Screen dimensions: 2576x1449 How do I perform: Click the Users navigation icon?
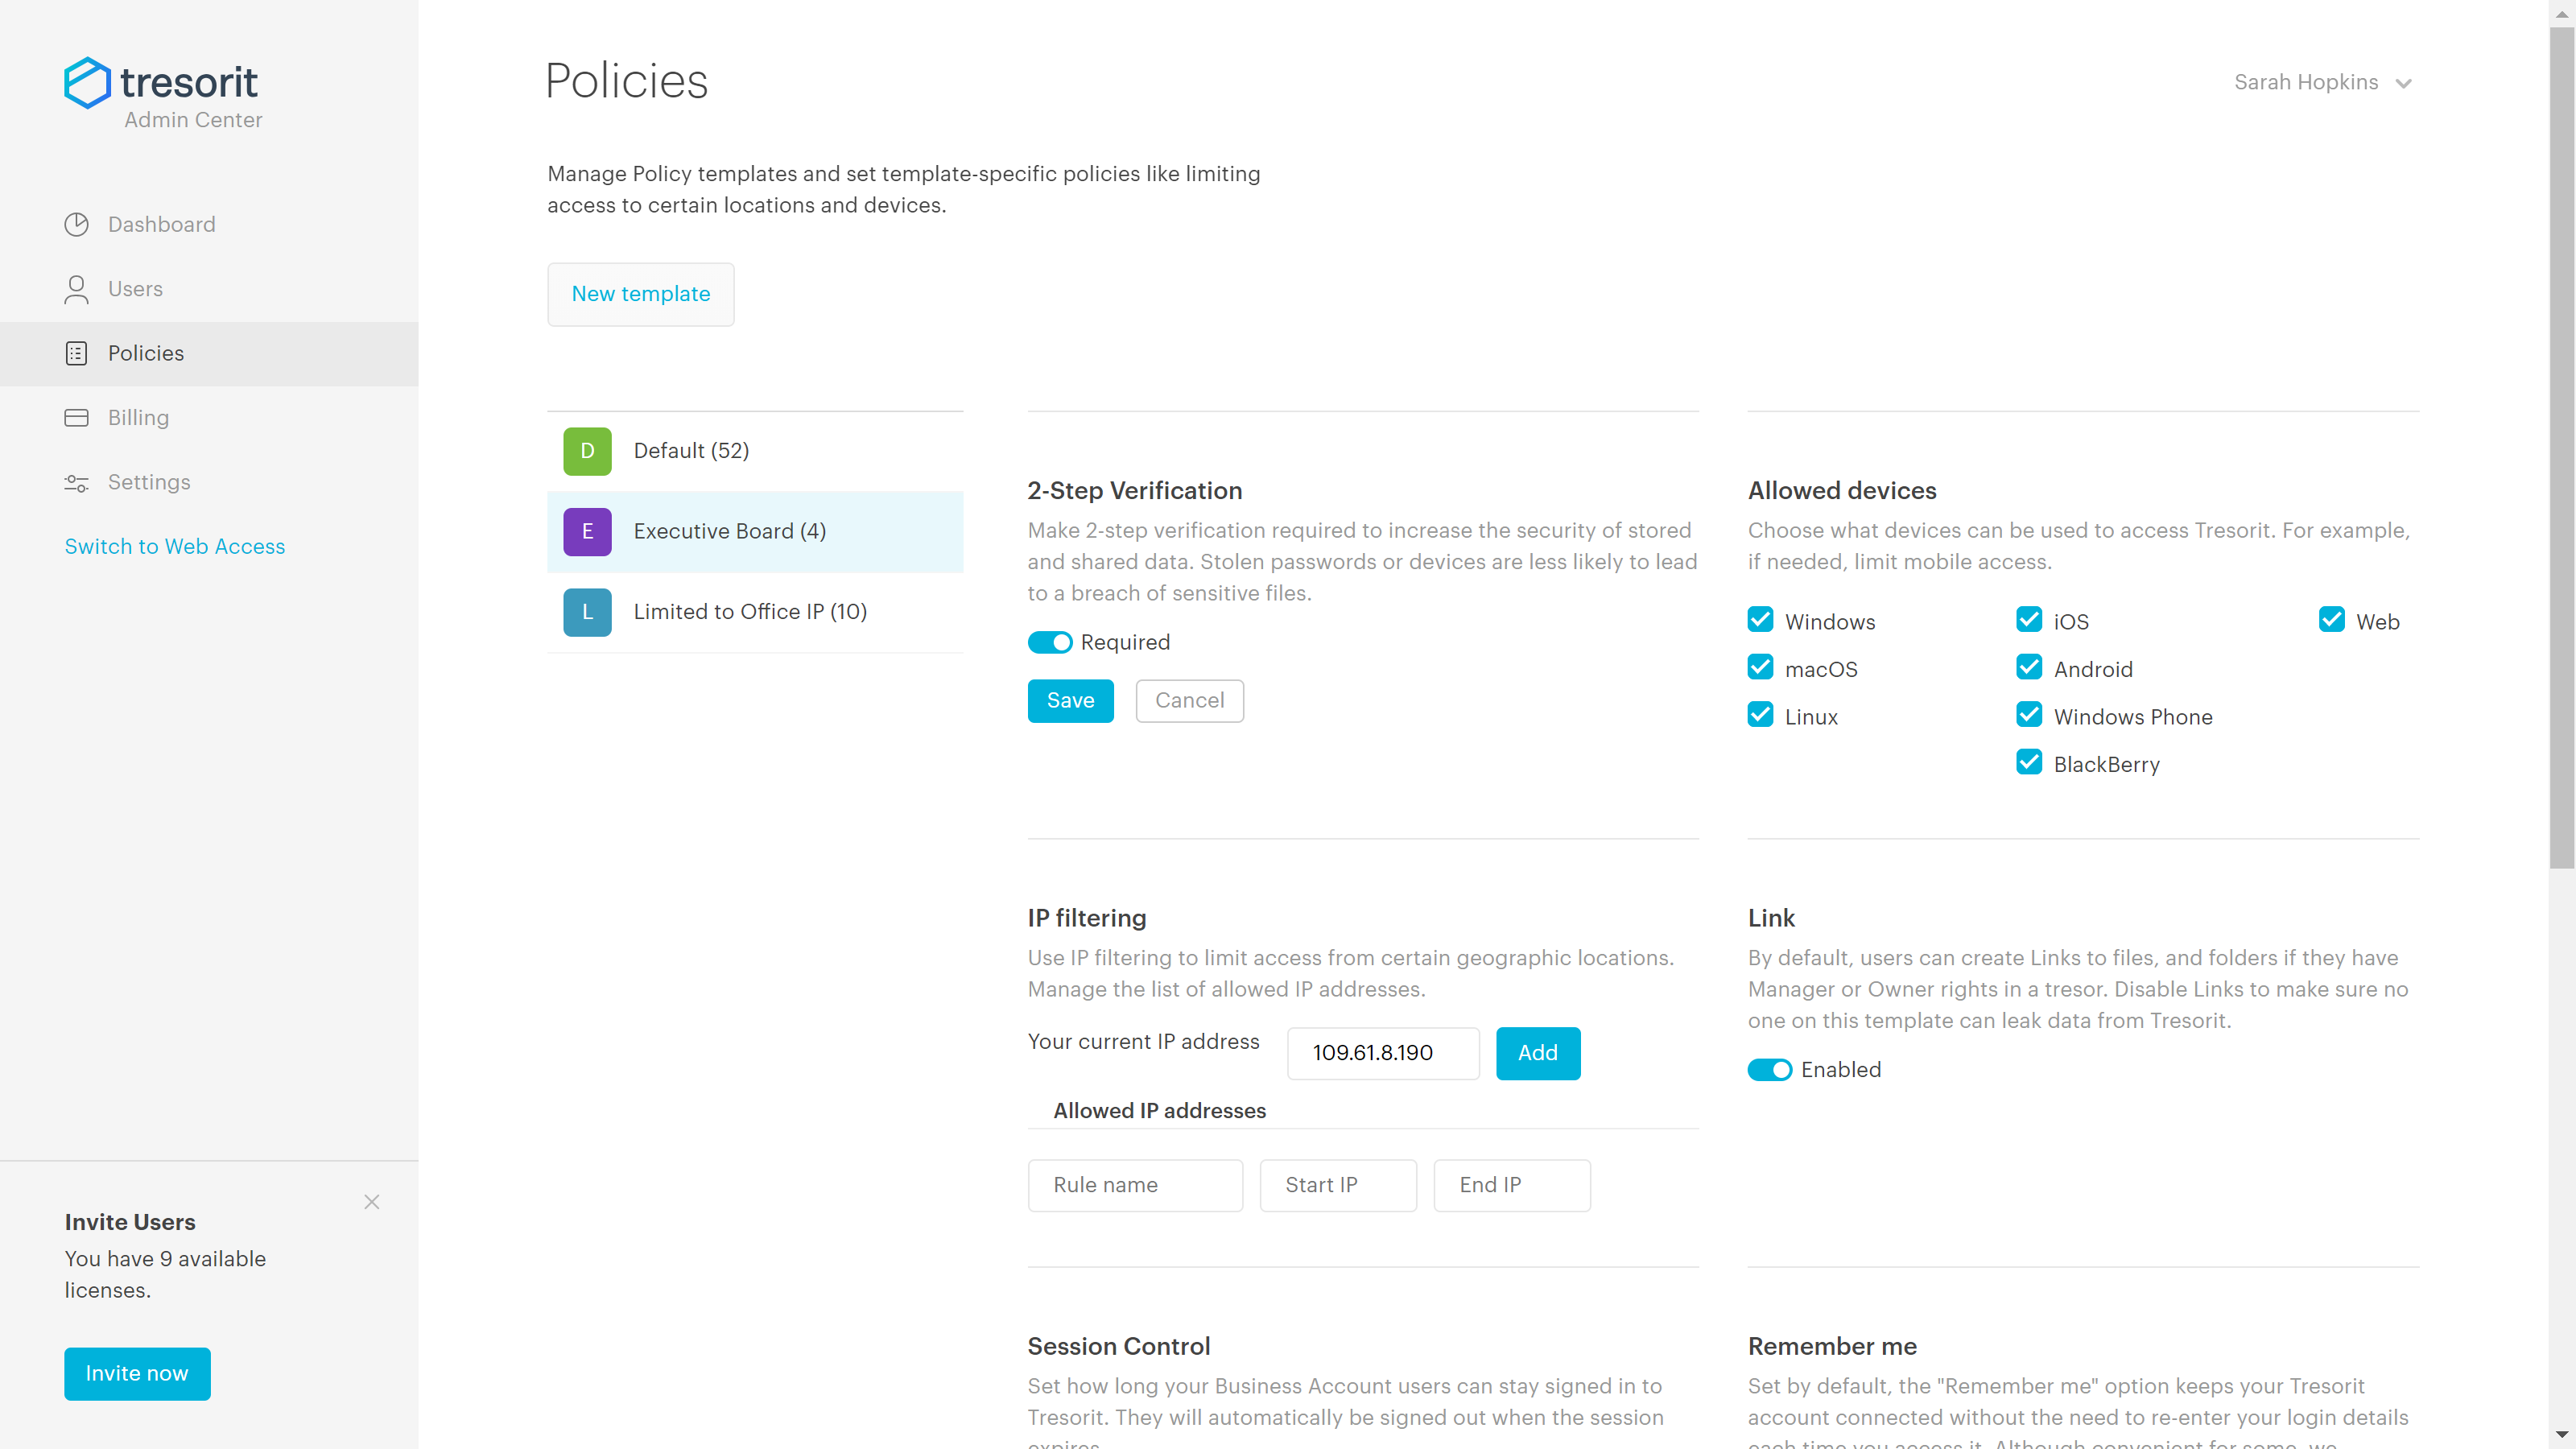[x=76, y=288]
